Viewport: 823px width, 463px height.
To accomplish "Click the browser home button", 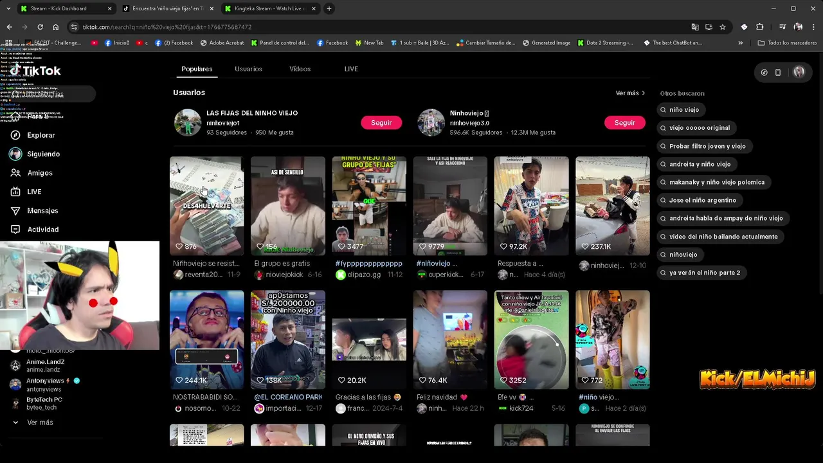I will point(56,27).
